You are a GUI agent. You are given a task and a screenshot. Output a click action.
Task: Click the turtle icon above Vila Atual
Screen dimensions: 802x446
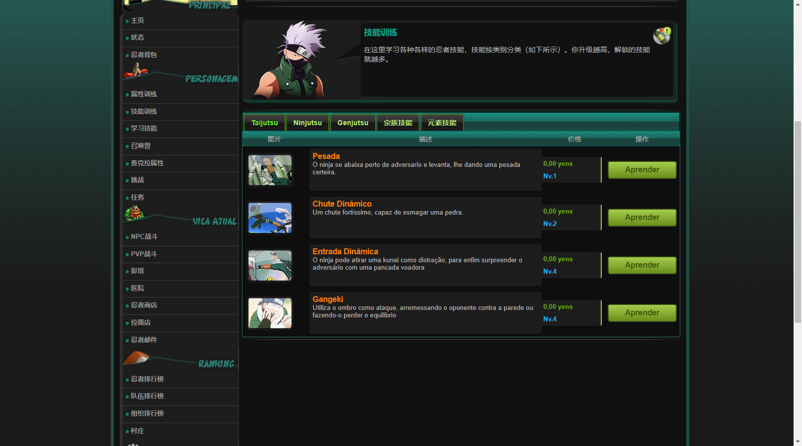coord(134,214)
